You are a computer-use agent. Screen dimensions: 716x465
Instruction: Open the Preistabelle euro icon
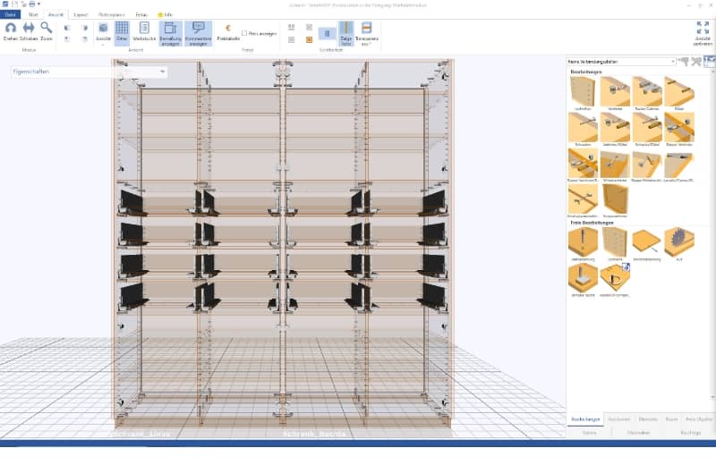click(x=228, y=32)
